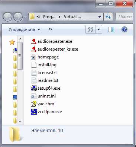Image resolution: width=136 pixels, height=147 pixels.
Task: Select the file name readme.txt
Action: (48, 80)
